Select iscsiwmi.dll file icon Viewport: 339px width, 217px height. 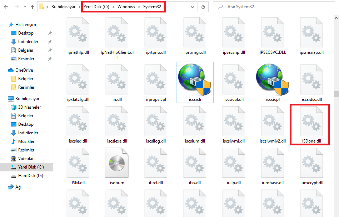[x=234, y=121]
